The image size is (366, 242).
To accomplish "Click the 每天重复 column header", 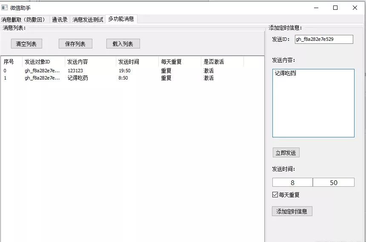I will pyautogui.click(x=180, y=62).
